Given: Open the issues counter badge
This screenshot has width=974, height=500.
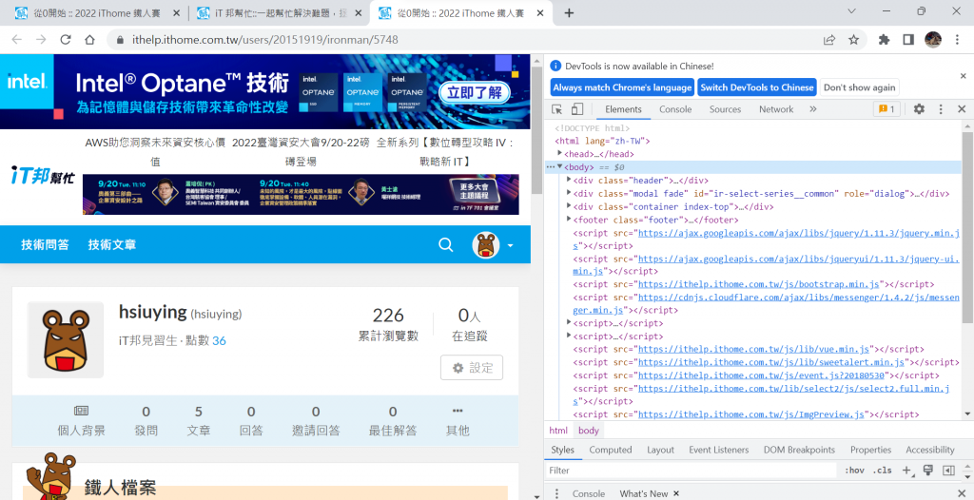Looking at the screenshot, I should [x=887, y=109].
